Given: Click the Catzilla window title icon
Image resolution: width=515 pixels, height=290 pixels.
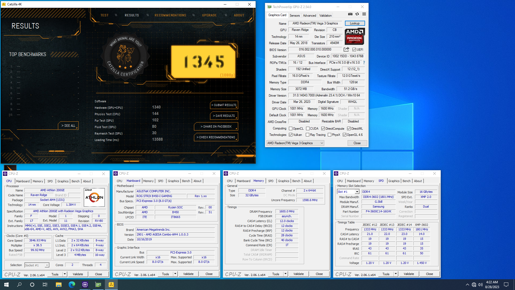Looking at the screenshot, I should [4, 4].
